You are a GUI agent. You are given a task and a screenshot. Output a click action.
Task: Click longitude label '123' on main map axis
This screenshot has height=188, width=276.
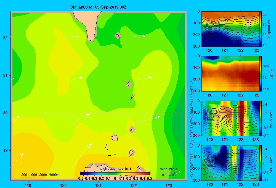pyautogui.click(x=169, y=185)
